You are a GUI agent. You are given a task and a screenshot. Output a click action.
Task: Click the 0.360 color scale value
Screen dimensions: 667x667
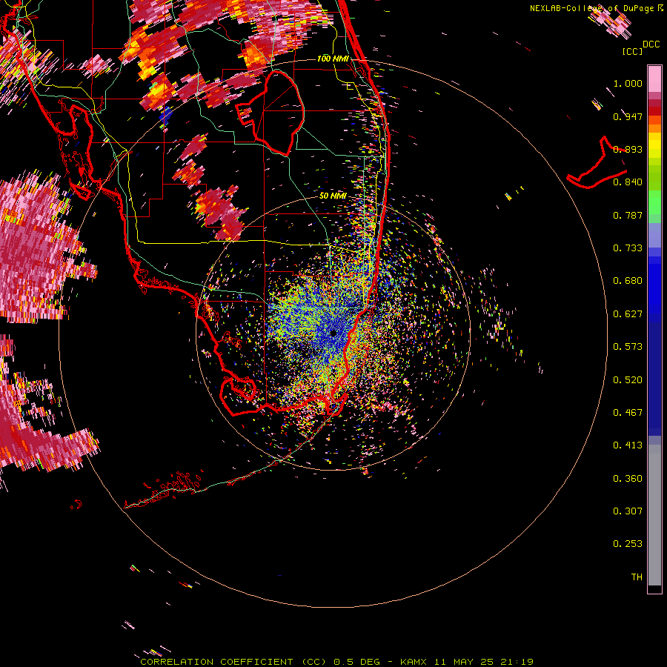pos(628,479)
